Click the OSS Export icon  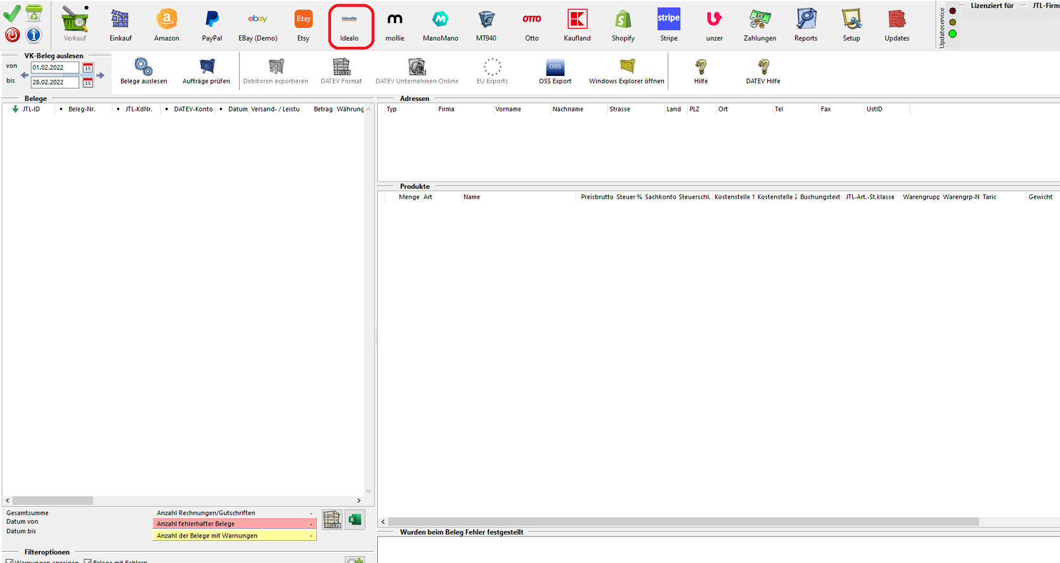tap(555, 66)
